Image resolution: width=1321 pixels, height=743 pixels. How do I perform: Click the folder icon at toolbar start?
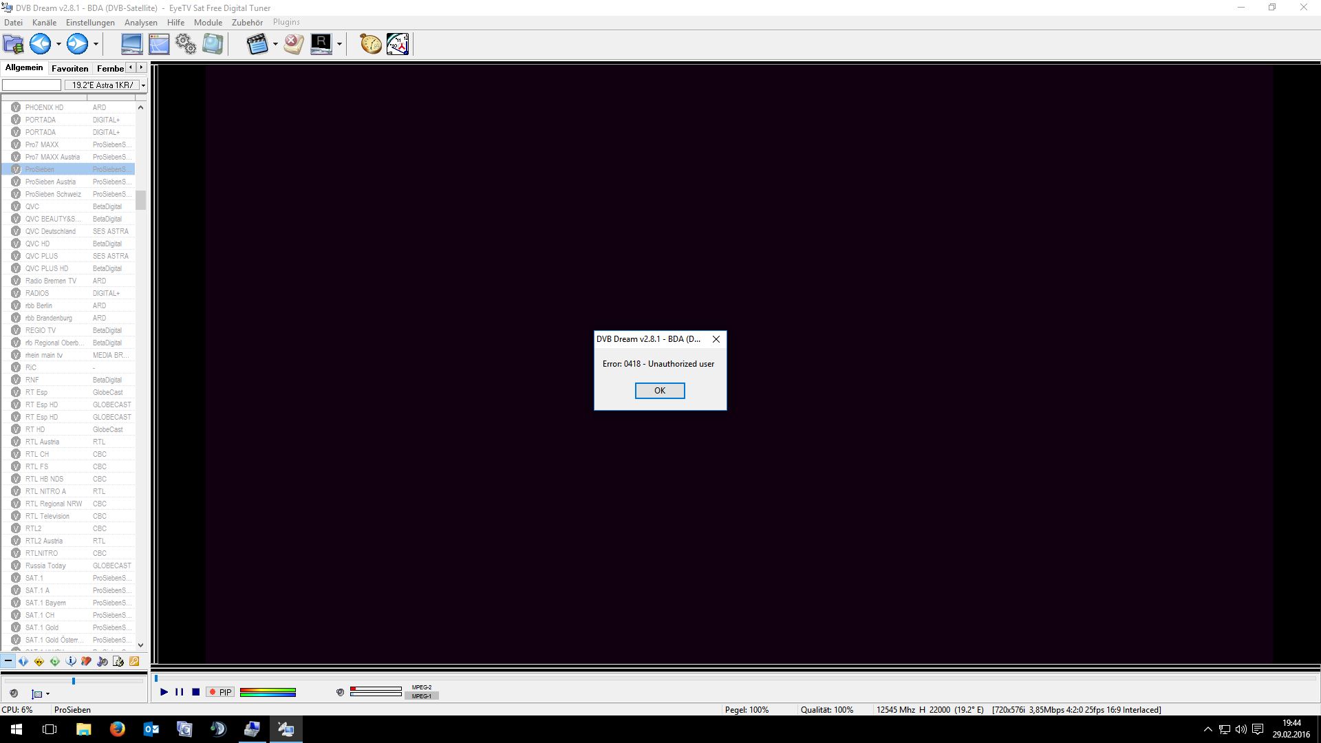click(x=13, y=44)
